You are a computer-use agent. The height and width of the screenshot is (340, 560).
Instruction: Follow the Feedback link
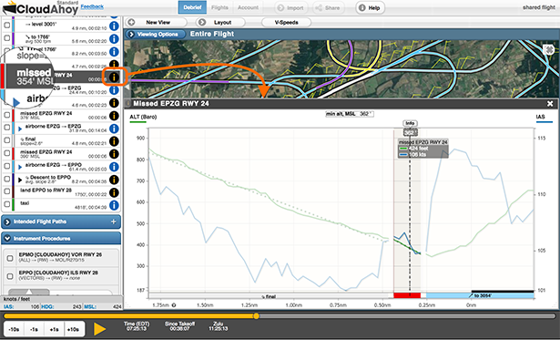point(92,6)
